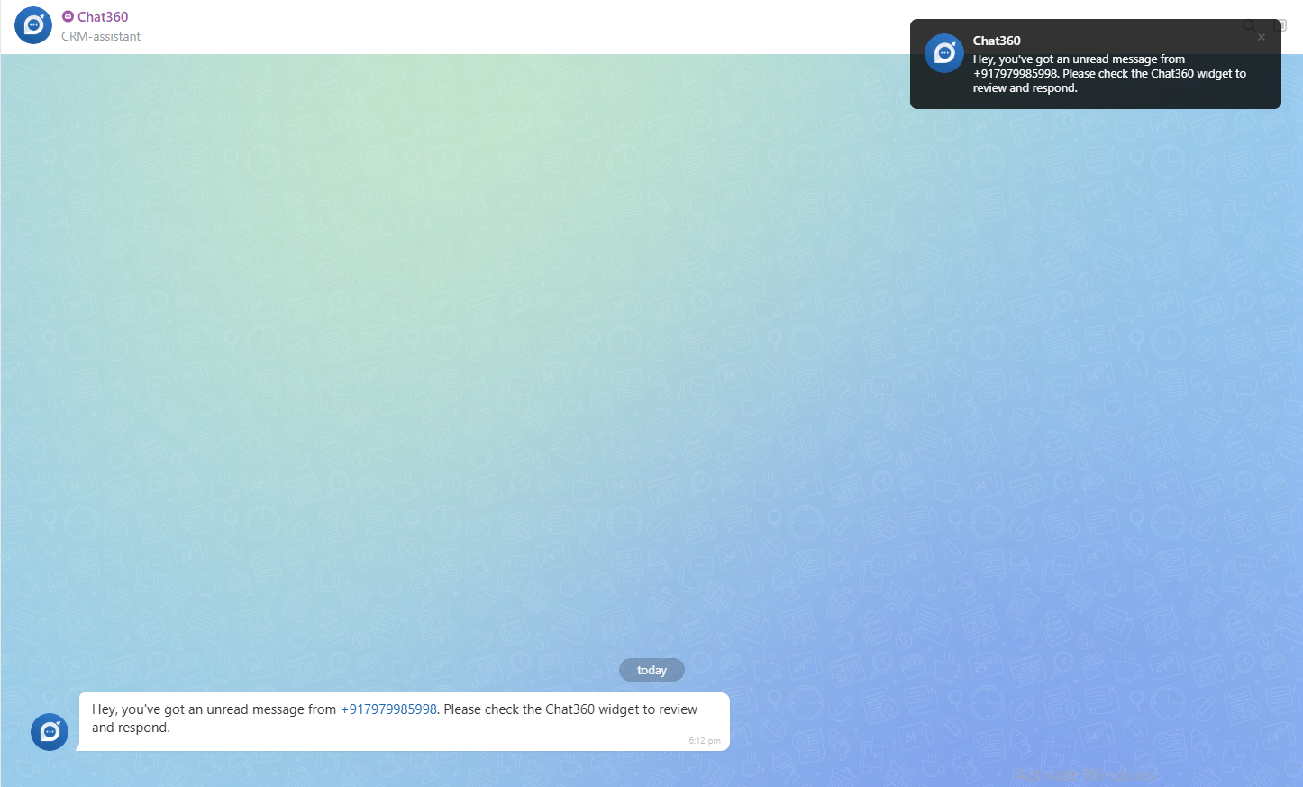1303x787 pixels.
Task: Click the "today" date separator pill
Action: pyautogui.click(x=651, y=670)
